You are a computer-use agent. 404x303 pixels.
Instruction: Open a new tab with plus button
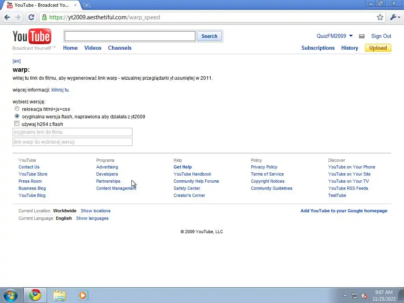(87, 5)
